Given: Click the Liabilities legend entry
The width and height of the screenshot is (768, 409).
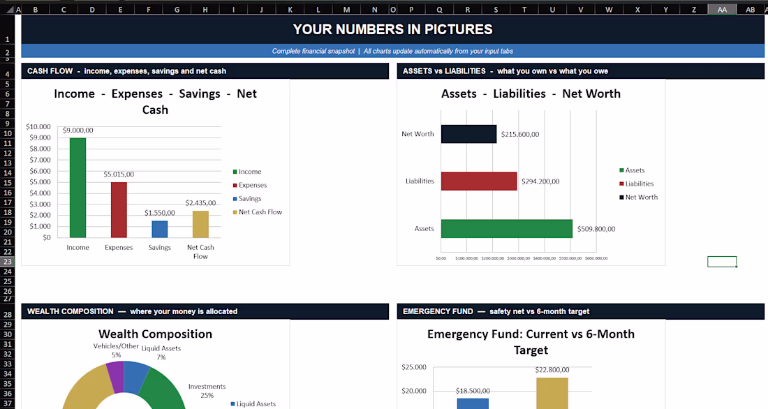Looking at the screenshot, I should [x=636, y=184].
